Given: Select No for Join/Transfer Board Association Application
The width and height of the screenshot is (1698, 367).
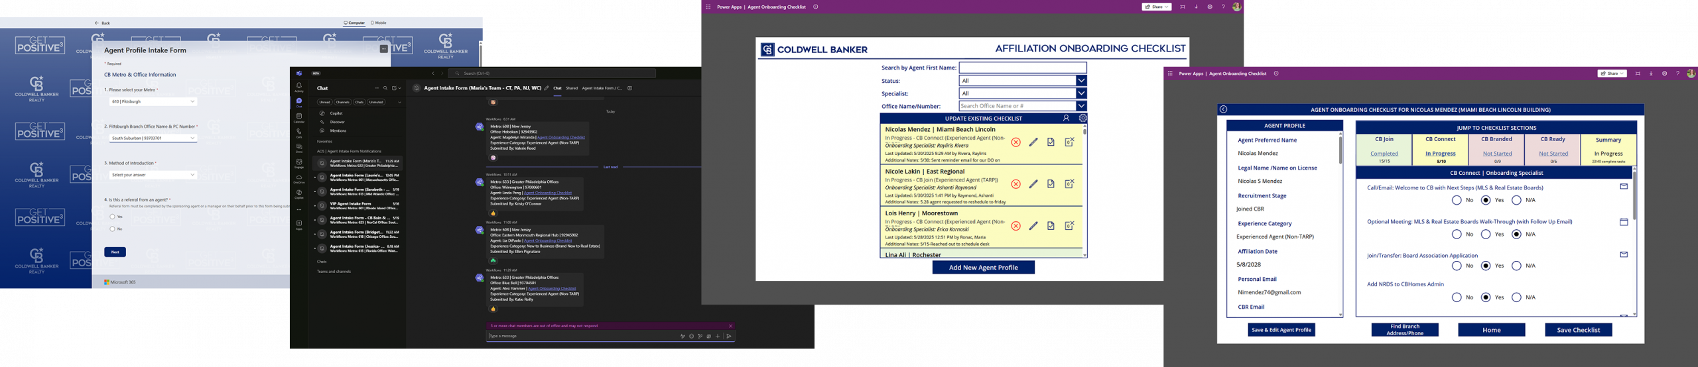Looking at the screenshot, I should 1457,266.
